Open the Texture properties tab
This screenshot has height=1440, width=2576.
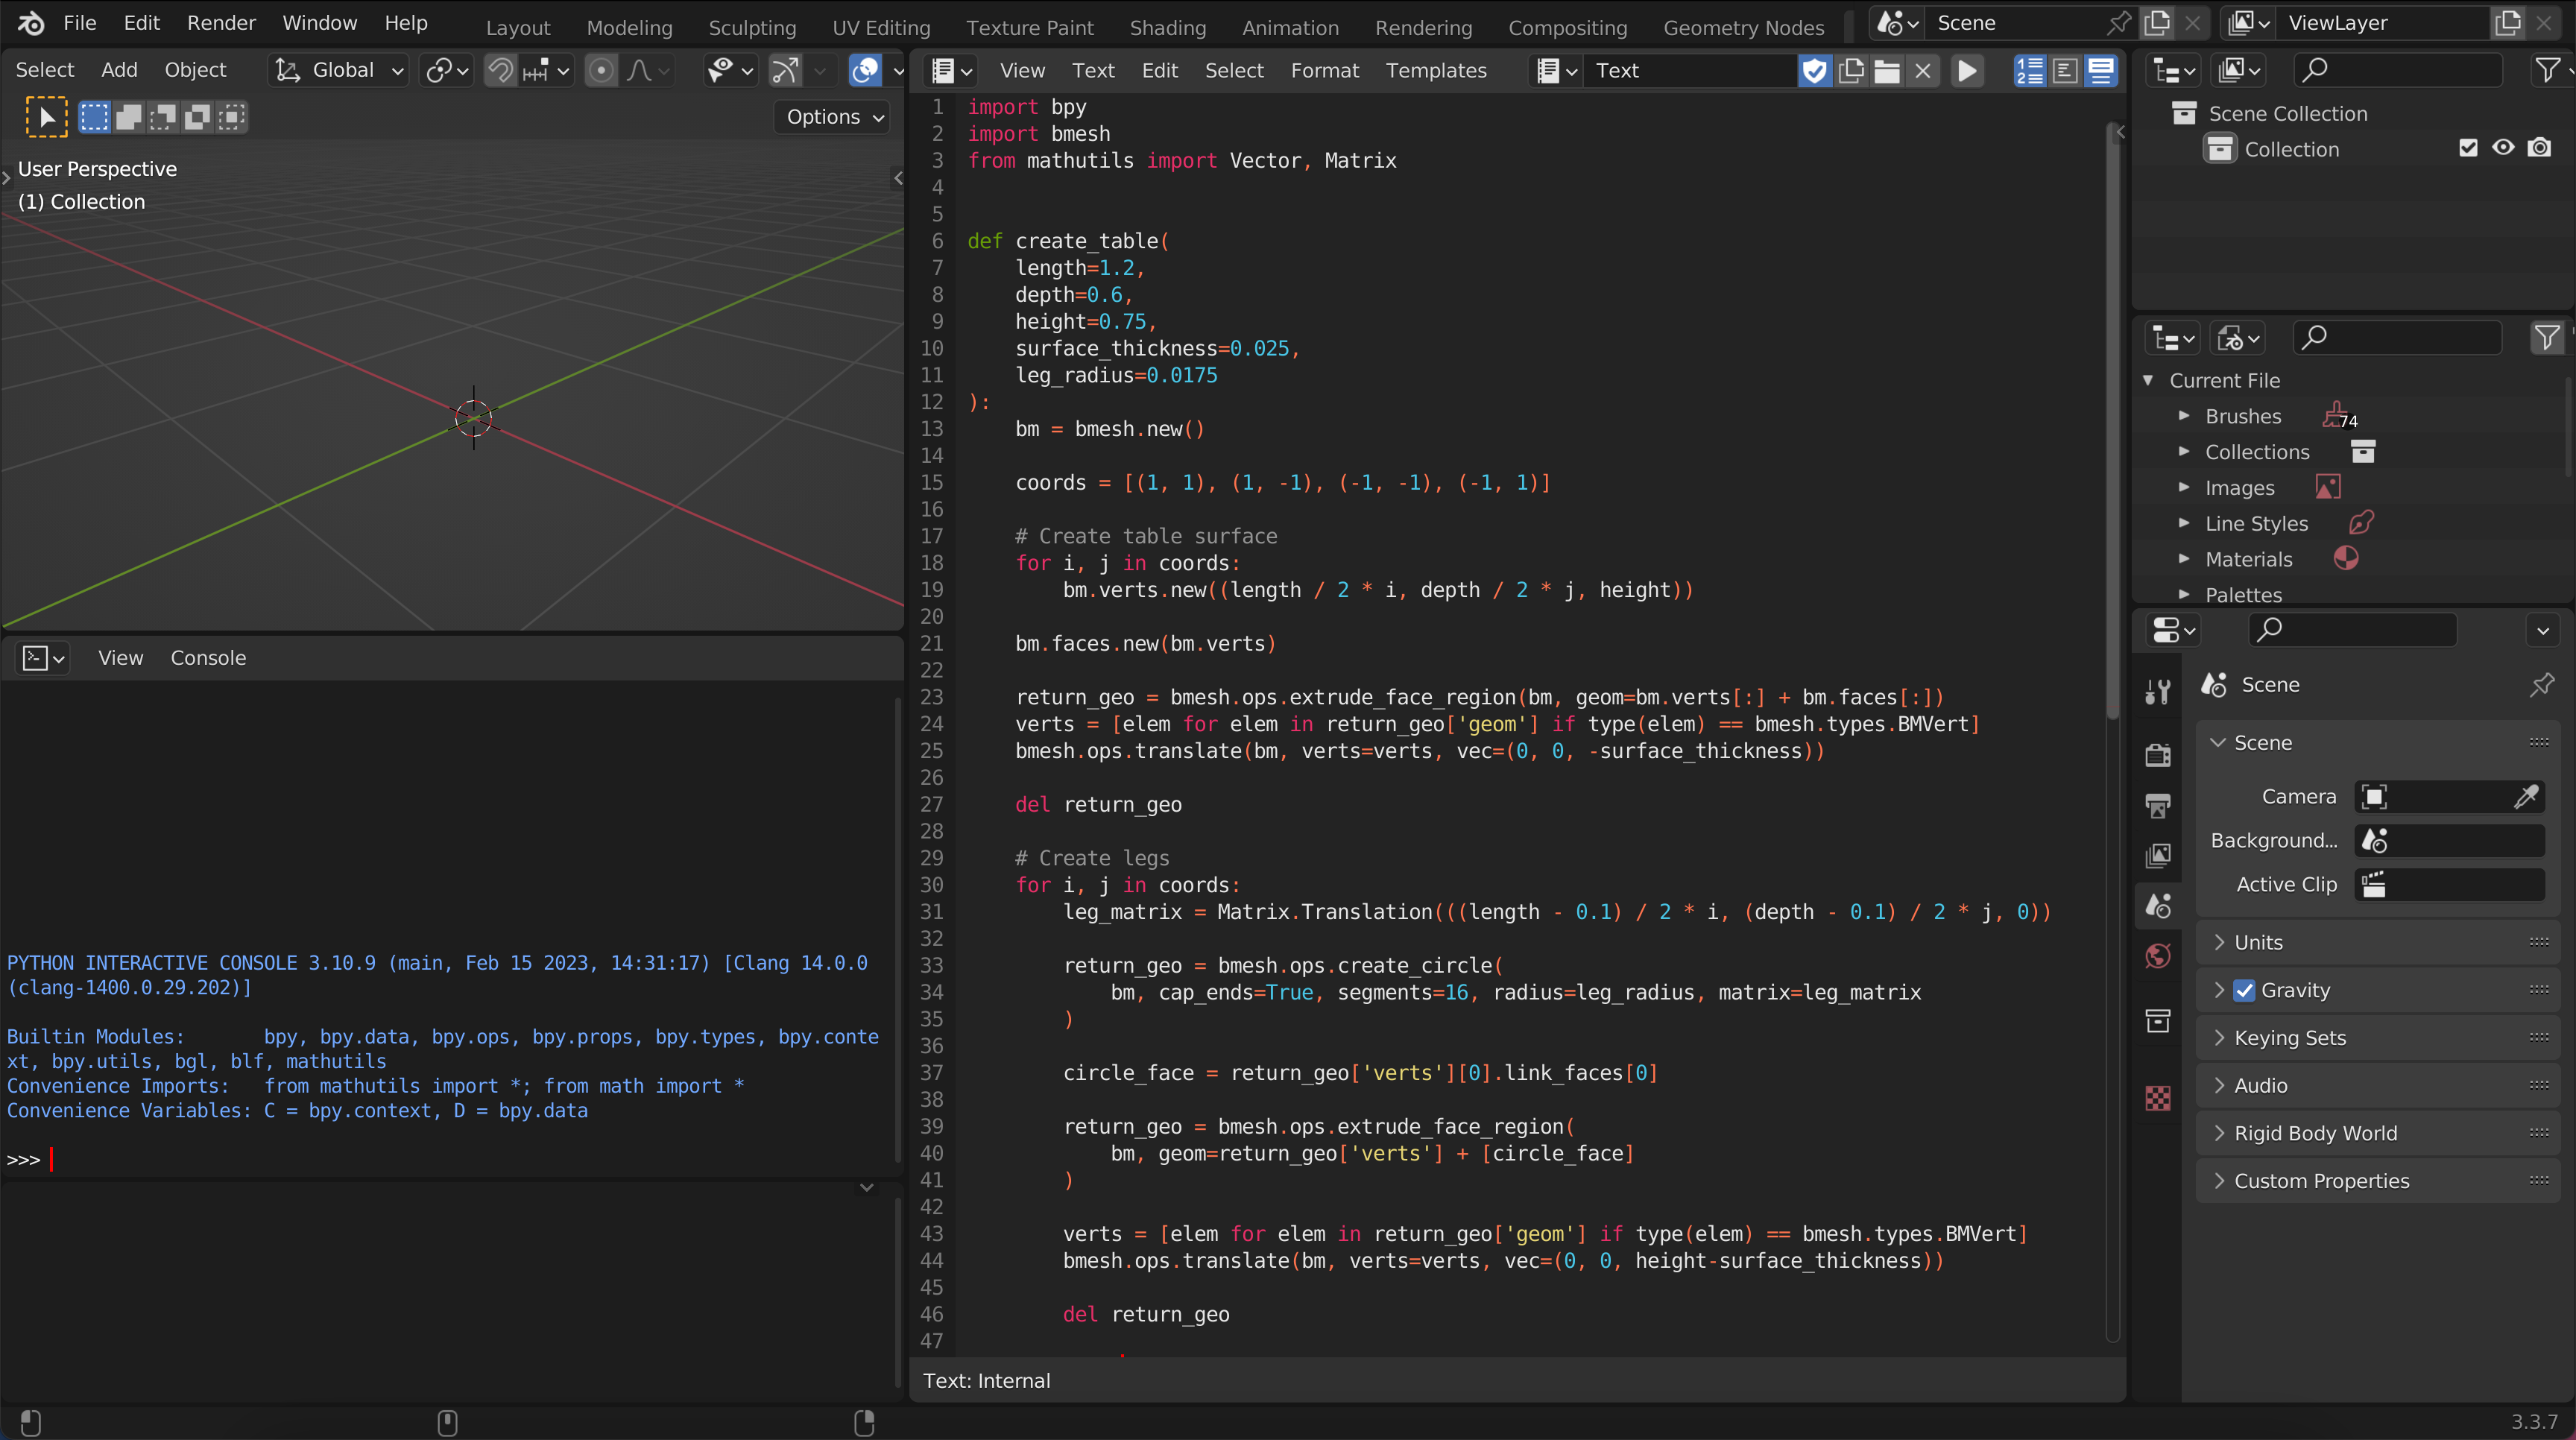pos(2158,1098)
